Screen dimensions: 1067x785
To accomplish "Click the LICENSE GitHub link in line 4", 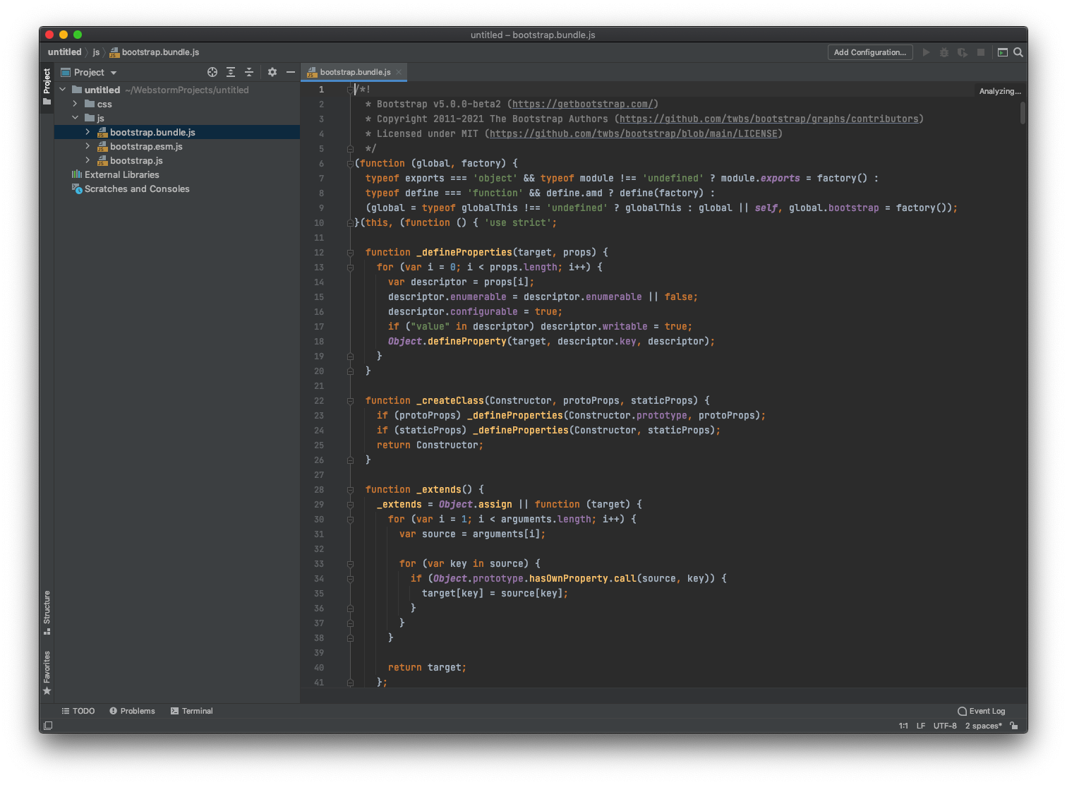I will [634, 134].
